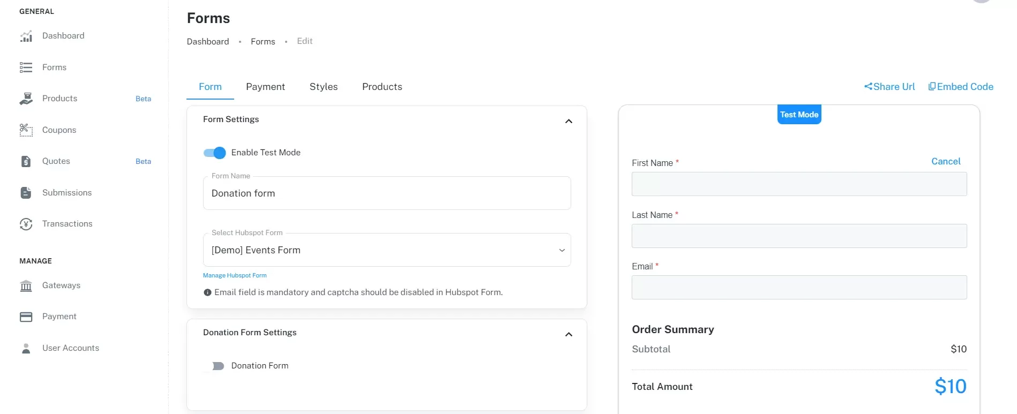Image resolution: width=1017 pixels, height=414 pixels.
Task: Click the Forms list icon in sidebar
Action: [x=26, y=67]
